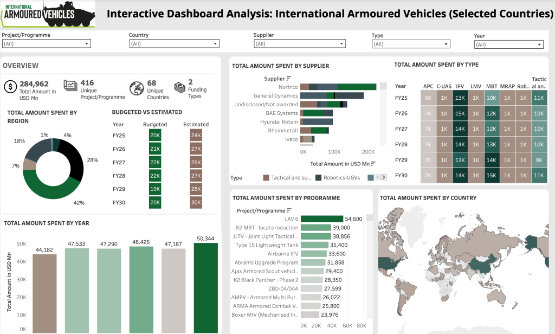Viewport: 555px width, 334px height.
Task: Click the FY25 Estimated 24K cell
Action: (x=196, y=136)
